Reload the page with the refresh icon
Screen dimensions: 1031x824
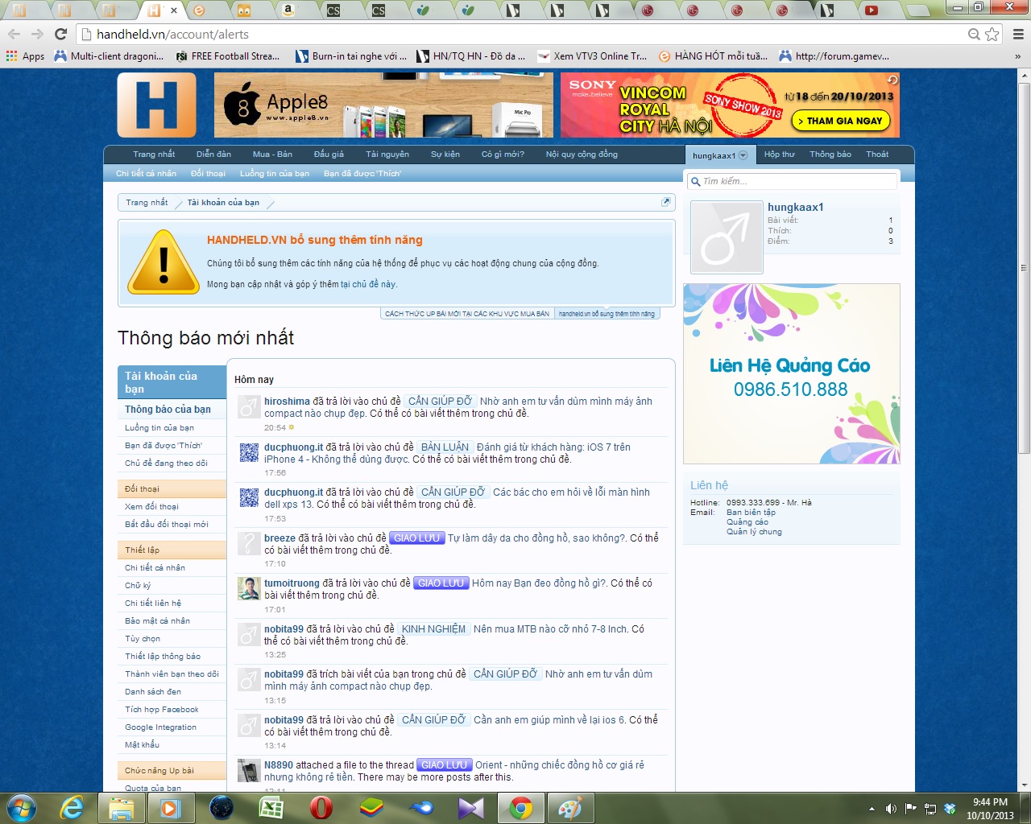click(60, 34)
